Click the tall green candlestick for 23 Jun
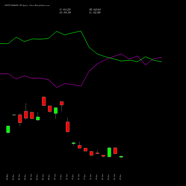 point(109,152)
